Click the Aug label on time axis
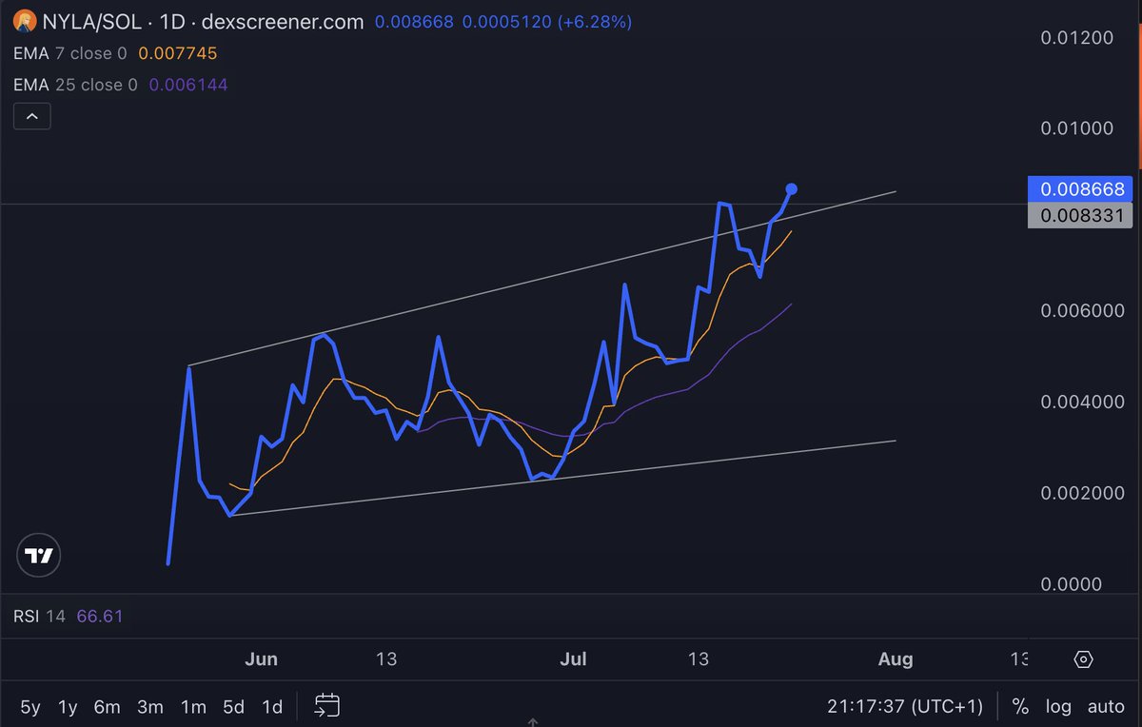1142x727 pixels. point(896,658)
